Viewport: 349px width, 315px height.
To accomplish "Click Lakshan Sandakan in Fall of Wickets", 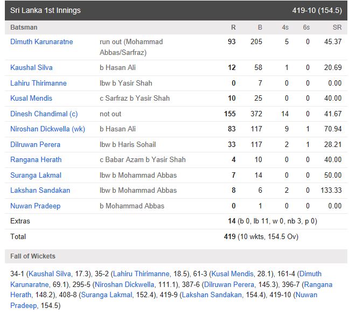I will [x=212, y=295].
